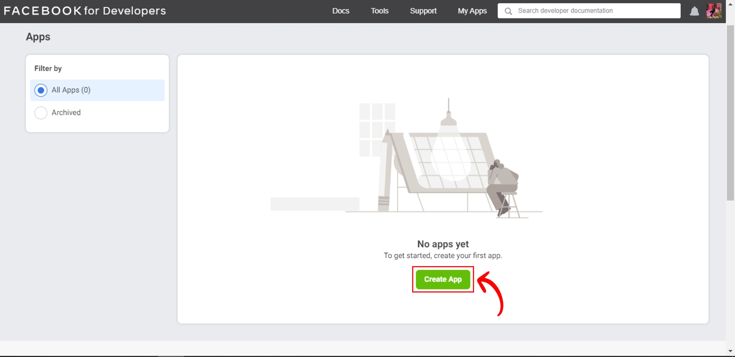Select the All Apps (0) radio button

41,90
